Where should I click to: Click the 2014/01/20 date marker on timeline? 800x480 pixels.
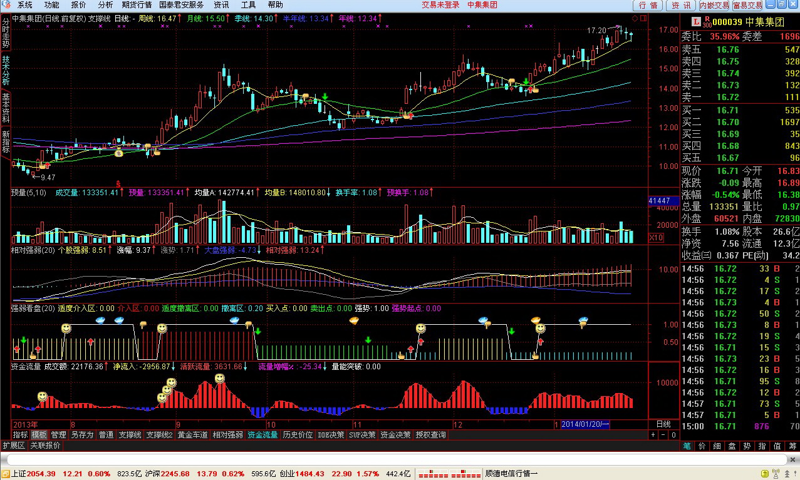(585, 424)
